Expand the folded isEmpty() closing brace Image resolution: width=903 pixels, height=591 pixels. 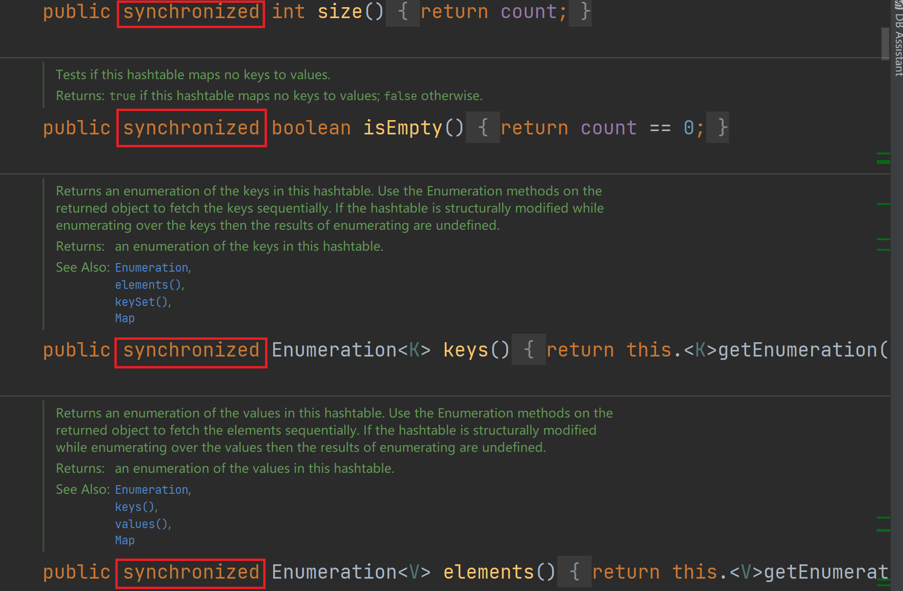click(x=718, y=128)
